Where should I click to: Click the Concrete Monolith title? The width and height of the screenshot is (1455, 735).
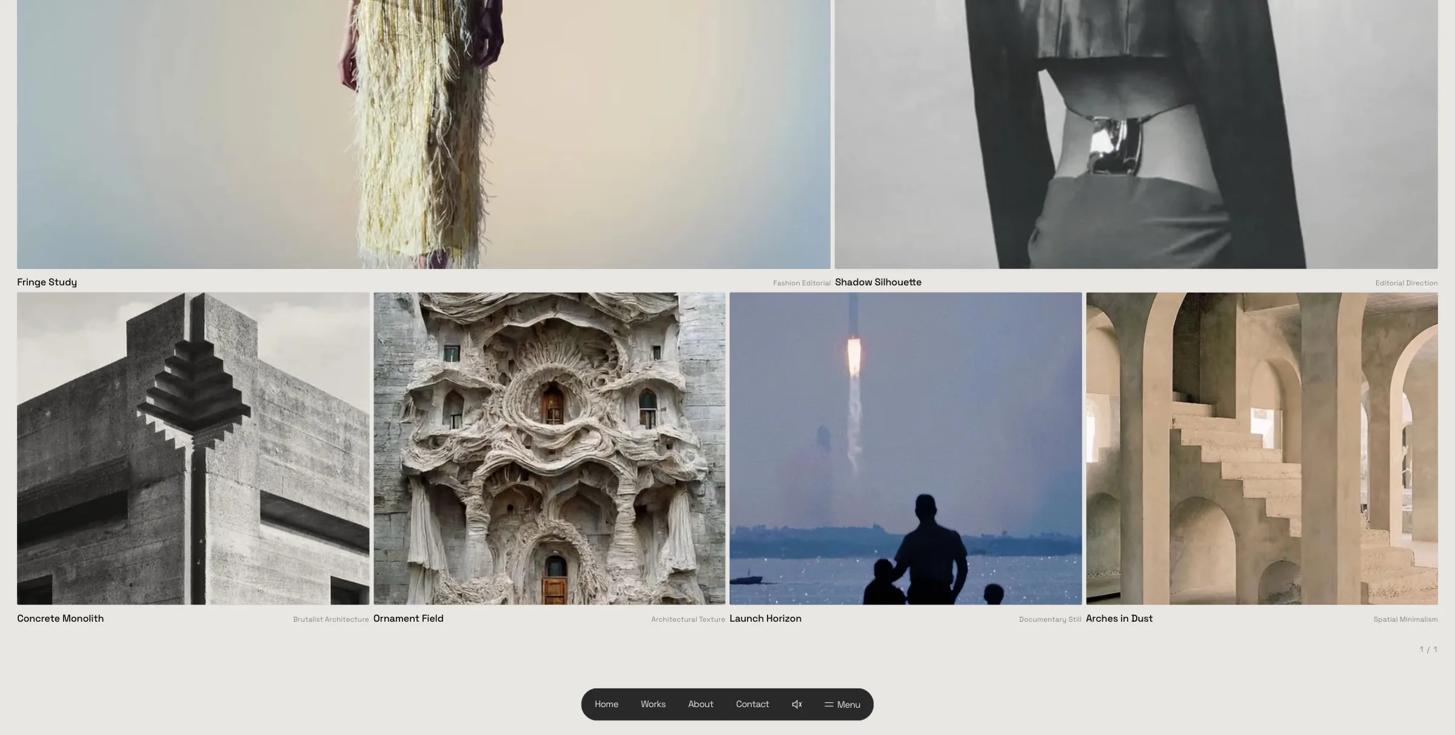[60, 619]
